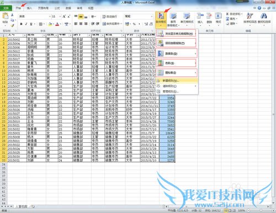Click the Copy icon in clipboard group

(12, 20)
